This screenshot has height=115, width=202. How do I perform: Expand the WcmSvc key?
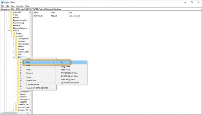pyautogui.click(x=16, y=97)
